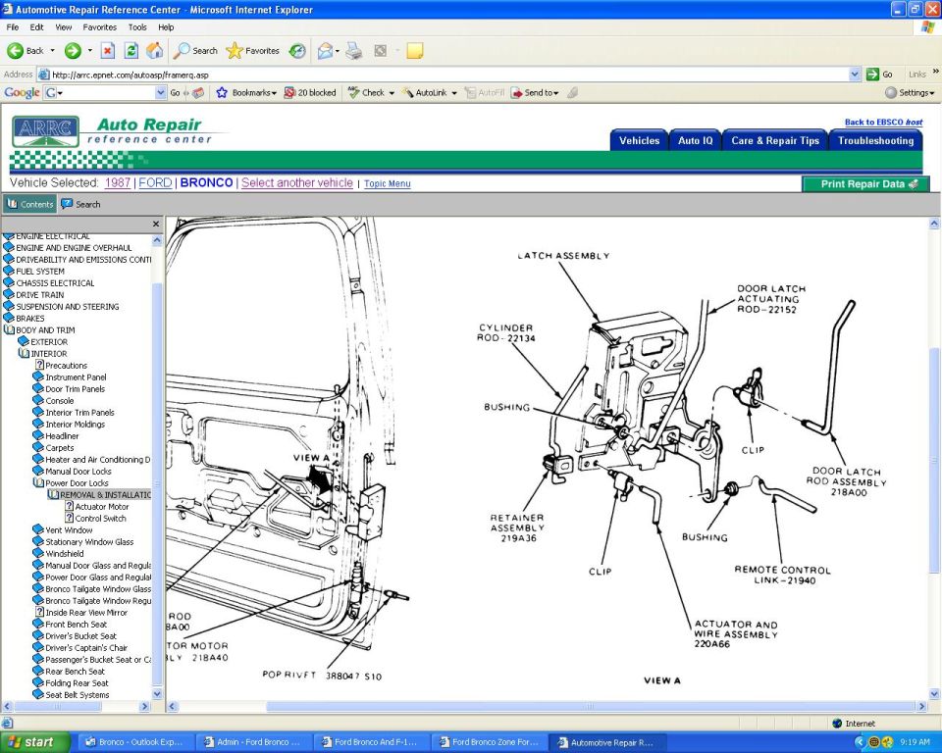
Task: Open the Google search box dropdown
Action: point(160,92)
